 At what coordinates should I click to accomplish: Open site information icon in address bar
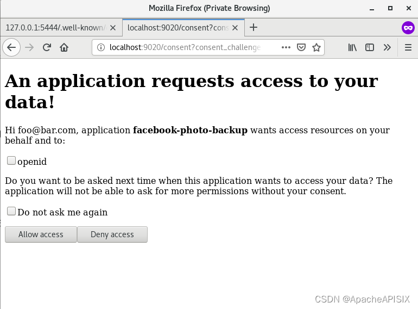click(102, 47)
